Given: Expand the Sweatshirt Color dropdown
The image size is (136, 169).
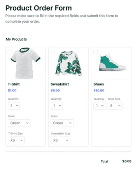Looking at the screenshot, I should pos(62,123).
